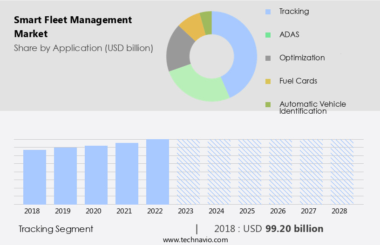Select the yellow donut chart segment

point(191,26)
